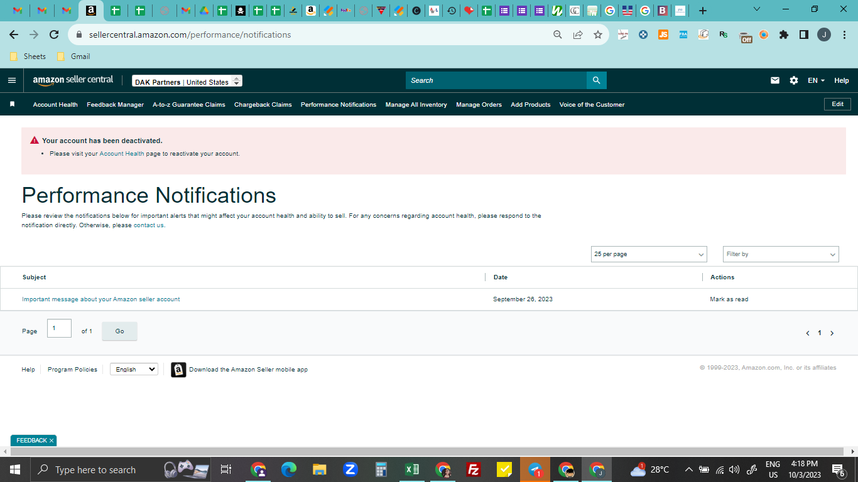Open the Seller Central hamburger menu
The width and height of the screenshot is (858, 482).
pyautogui.click(x=12, y=80)
